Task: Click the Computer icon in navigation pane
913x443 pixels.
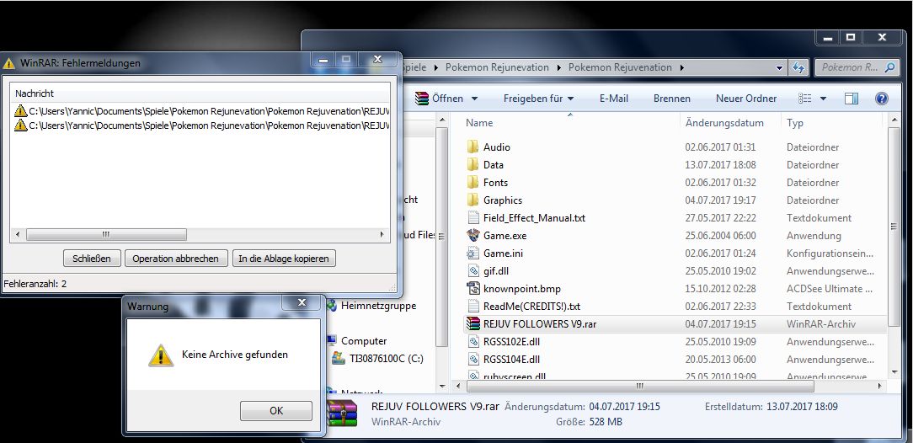Action: [x=332, y=341]
